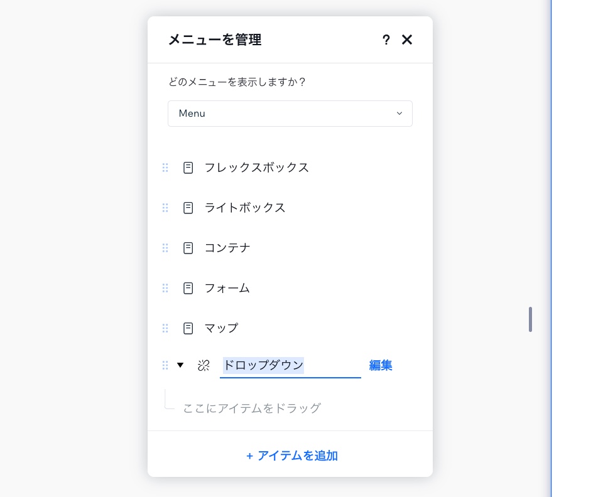603x497 pixels.
Task: Click the ここにアイテムをドラッグ drop zone
Action: (251, 408)
